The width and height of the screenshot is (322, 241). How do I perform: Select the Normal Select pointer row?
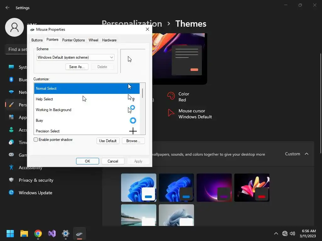coord(87,88)
